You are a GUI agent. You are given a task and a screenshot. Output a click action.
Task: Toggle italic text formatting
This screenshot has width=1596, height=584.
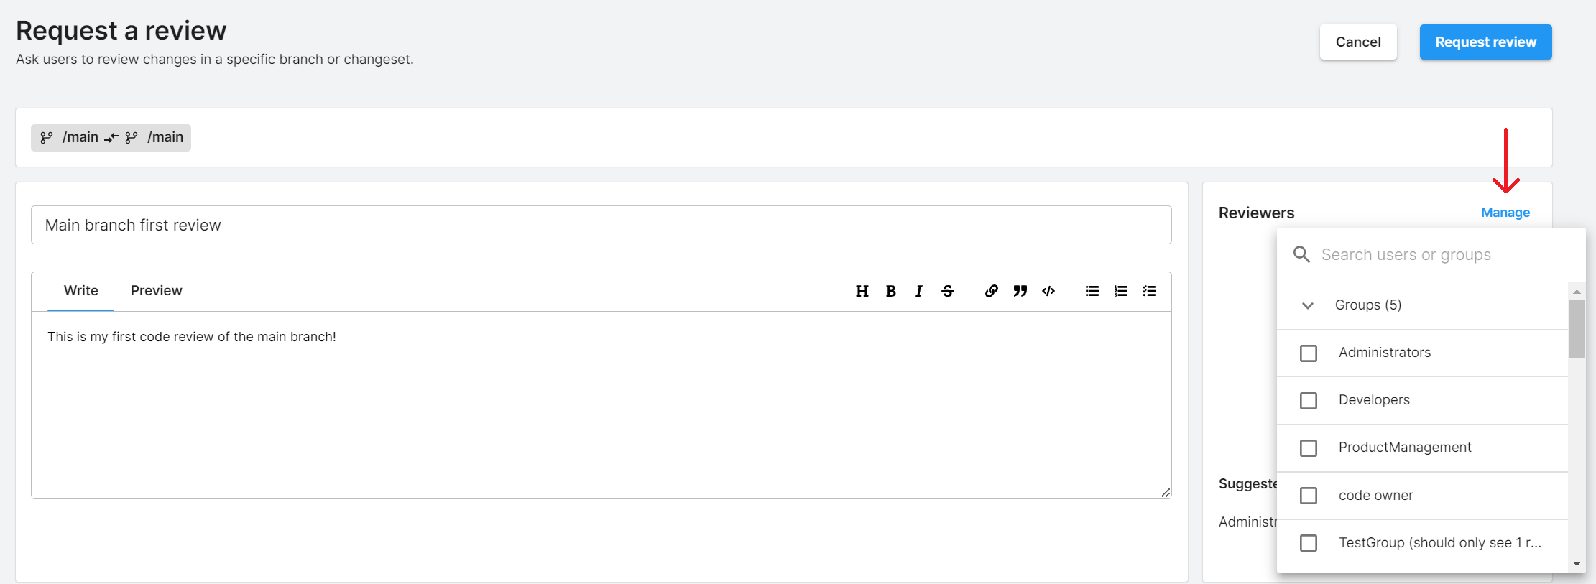tap(919, 291)
